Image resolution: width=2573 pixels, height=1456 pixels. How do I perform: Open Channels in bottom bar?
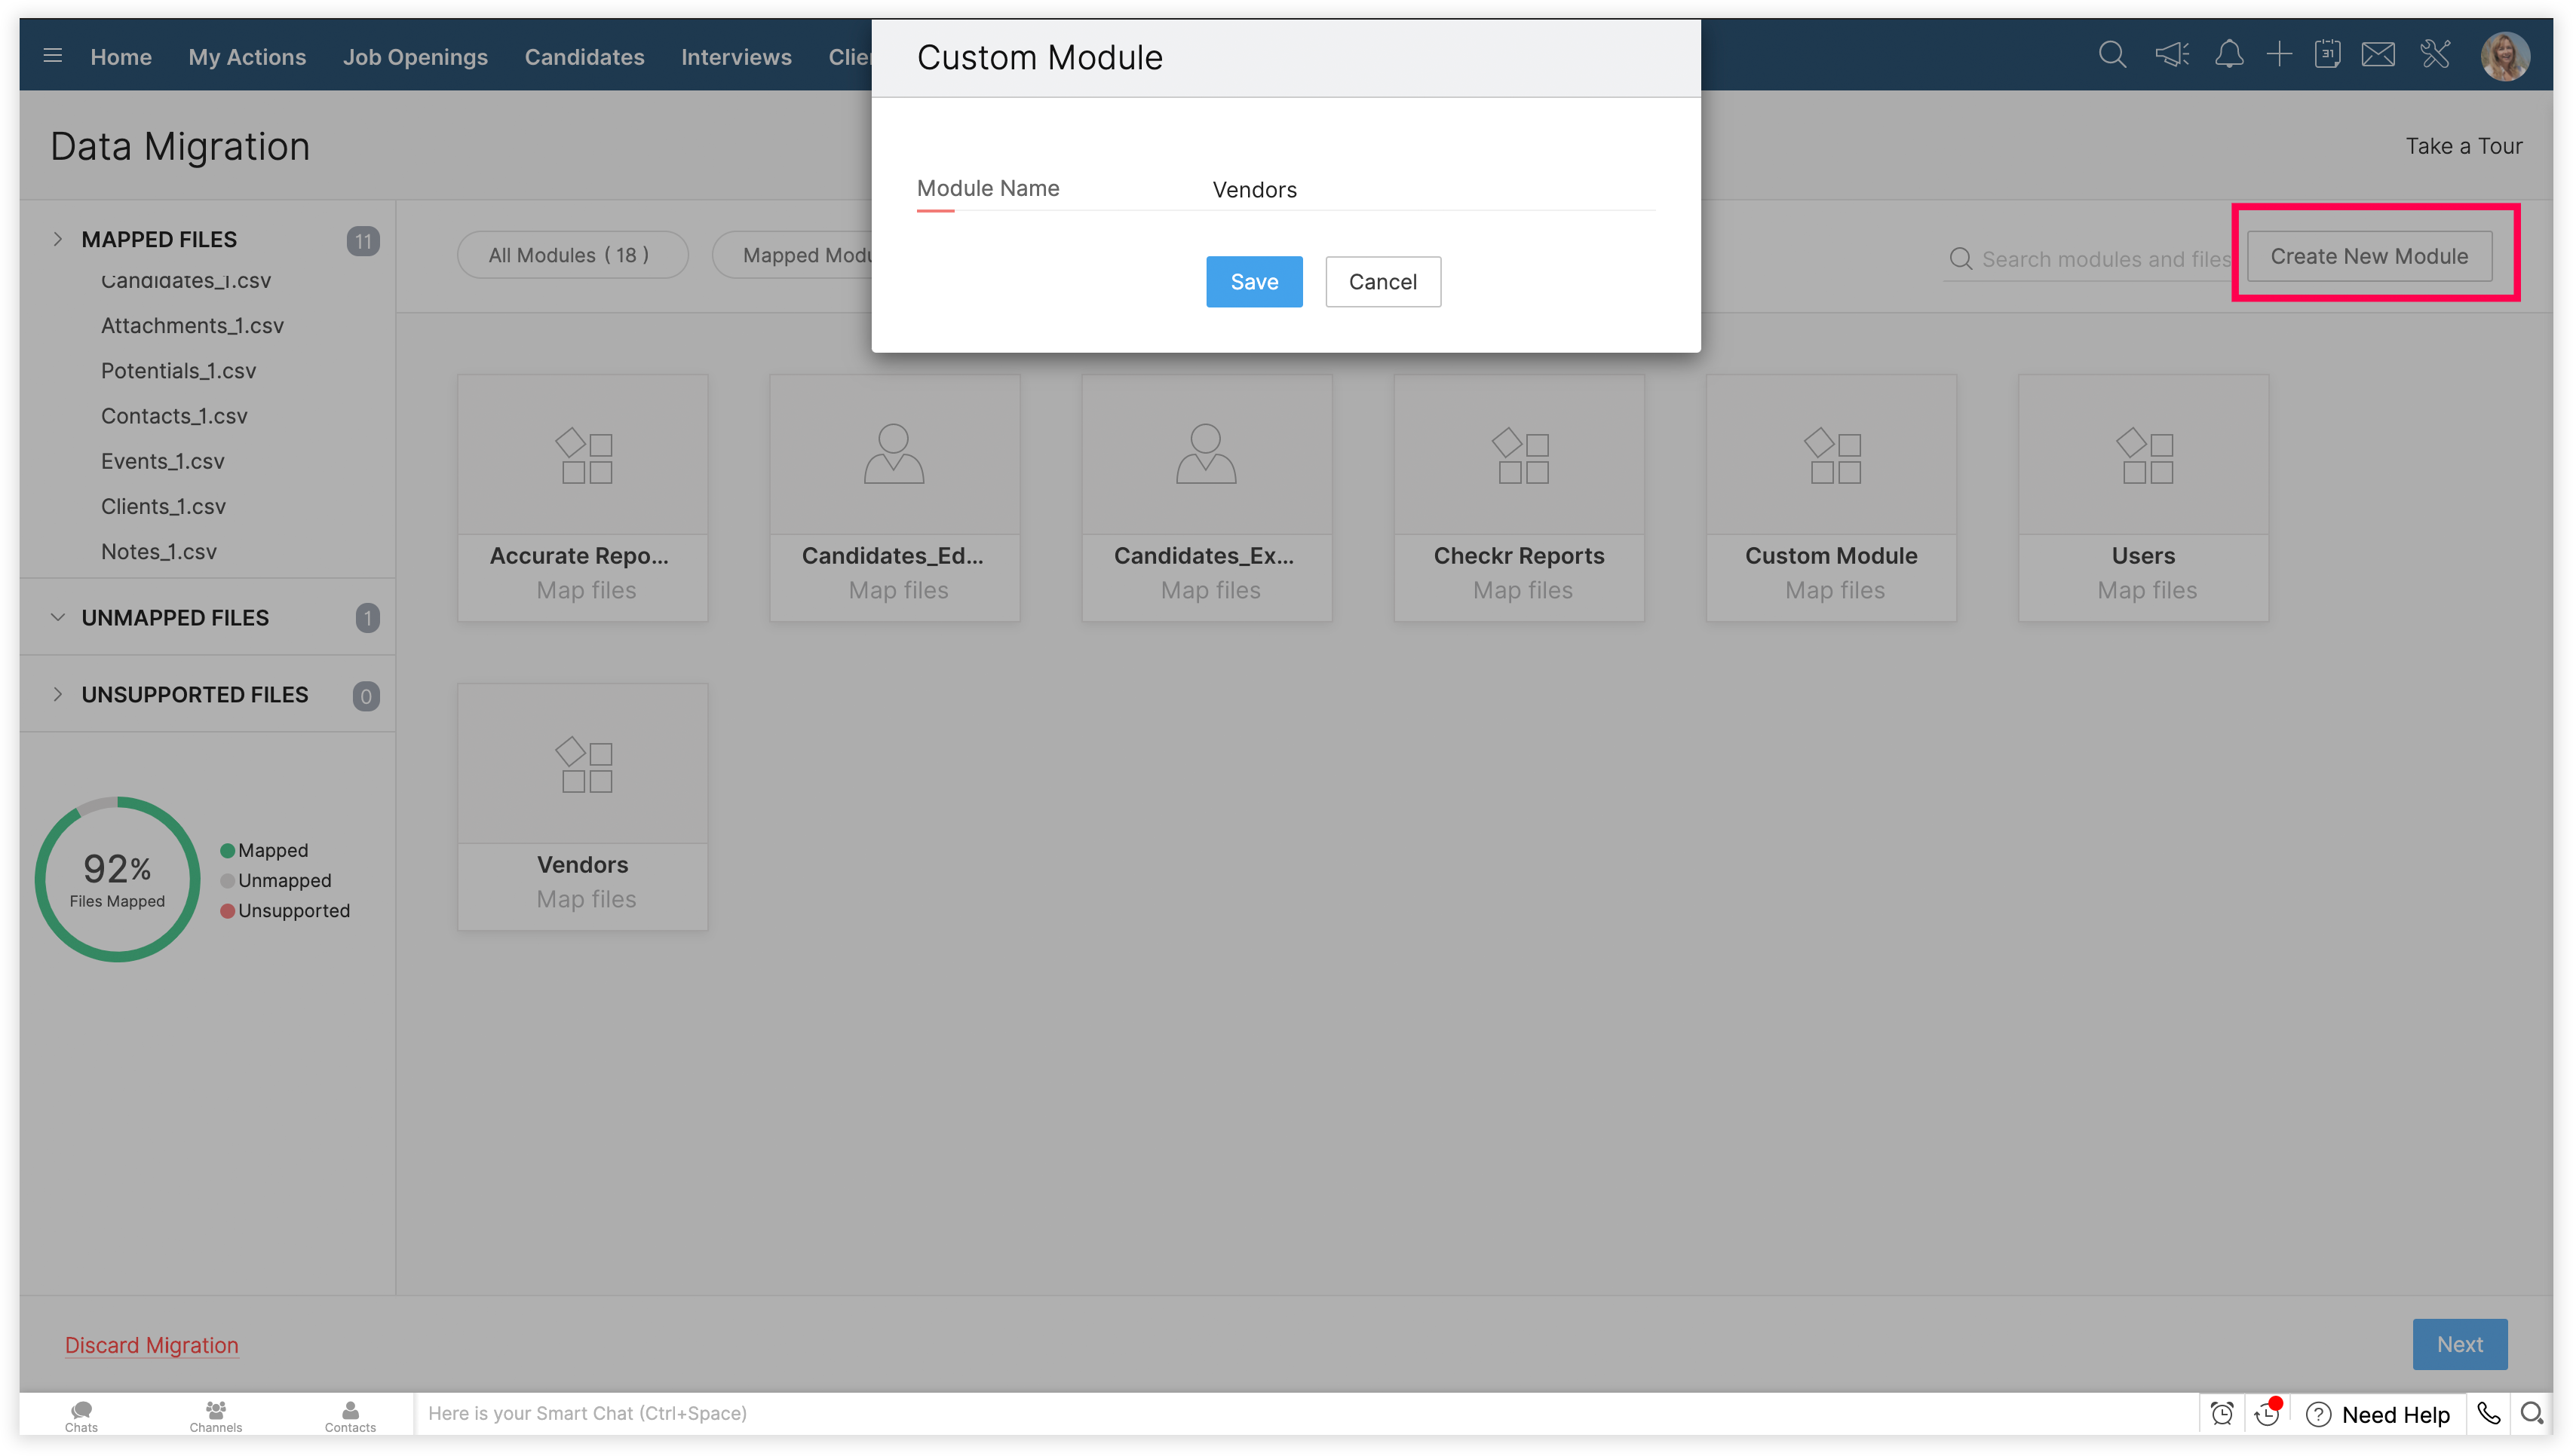point(215,1415)
